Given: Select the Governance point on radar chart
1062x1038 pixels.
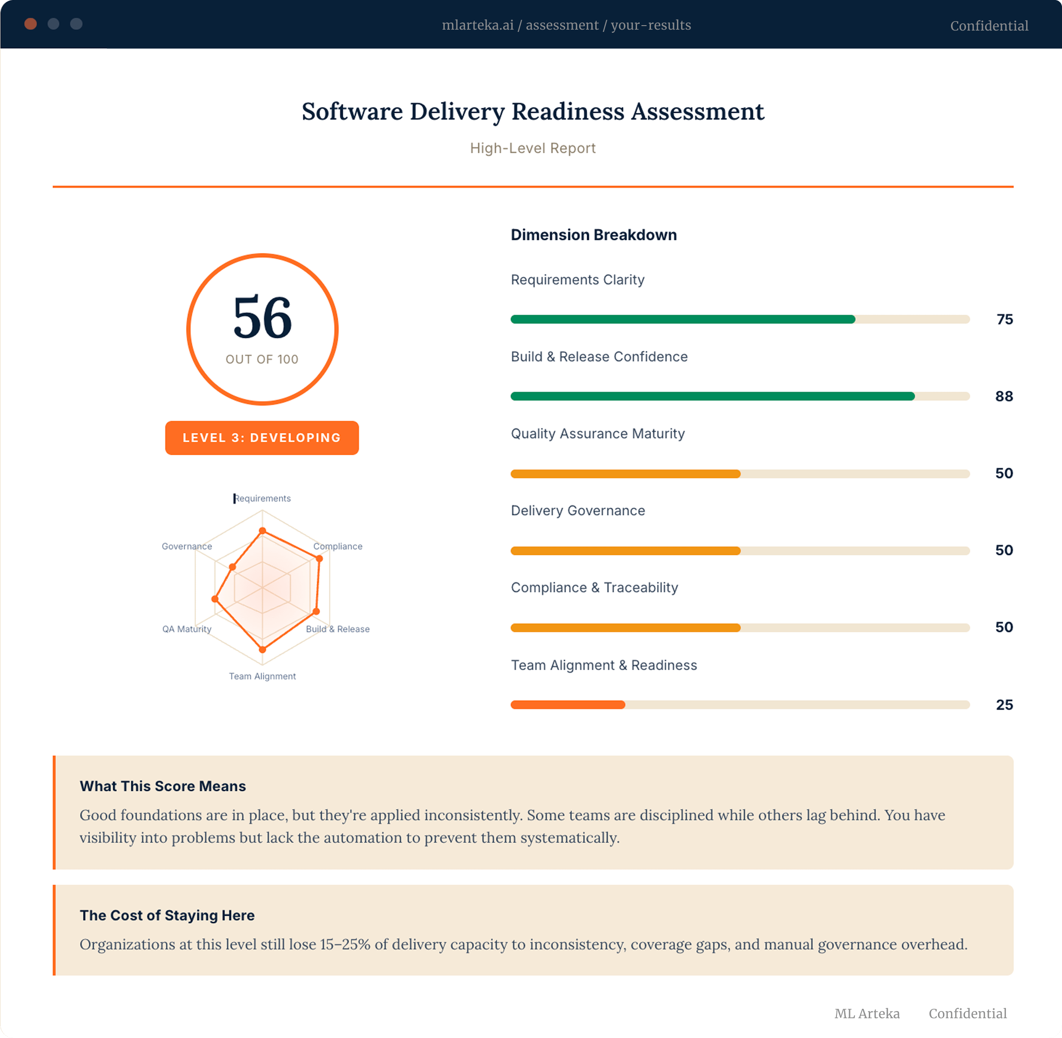Looking at the screenshot, I should tap(233, 567).
